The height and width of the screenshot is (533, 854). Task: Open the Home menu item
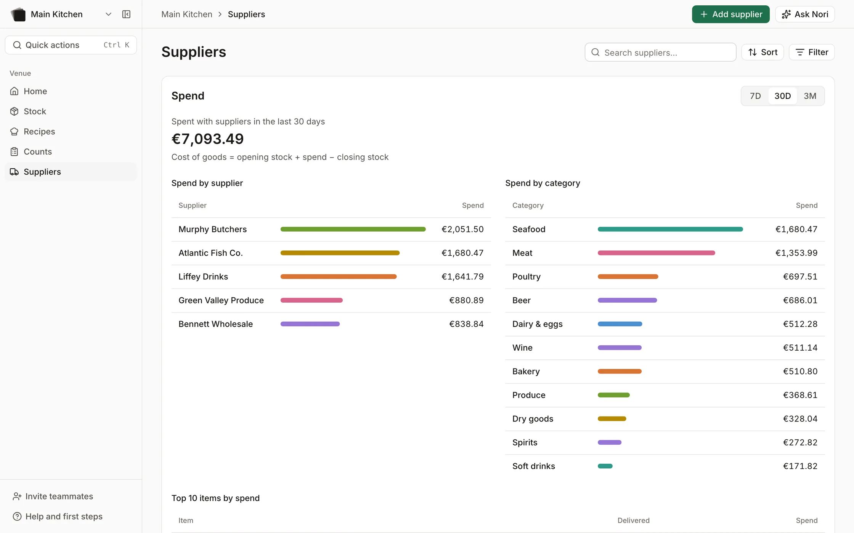pos(71,91)
